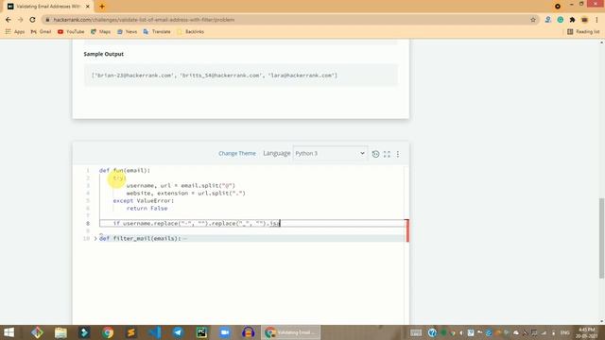
Task: Open Sublime Text from the taskbar
Action: 131,332
